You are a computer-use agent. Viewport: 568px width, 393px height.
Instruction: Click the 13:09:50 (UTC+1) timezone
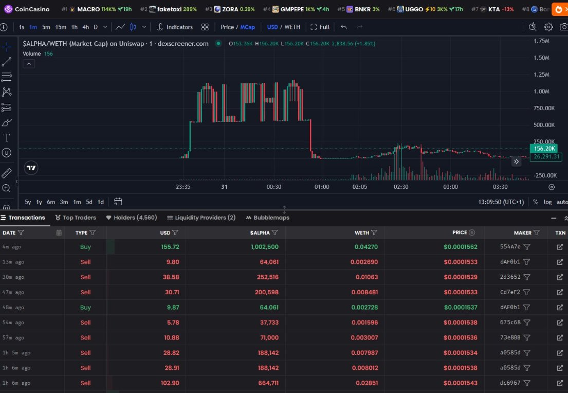[x=501, y=202]
